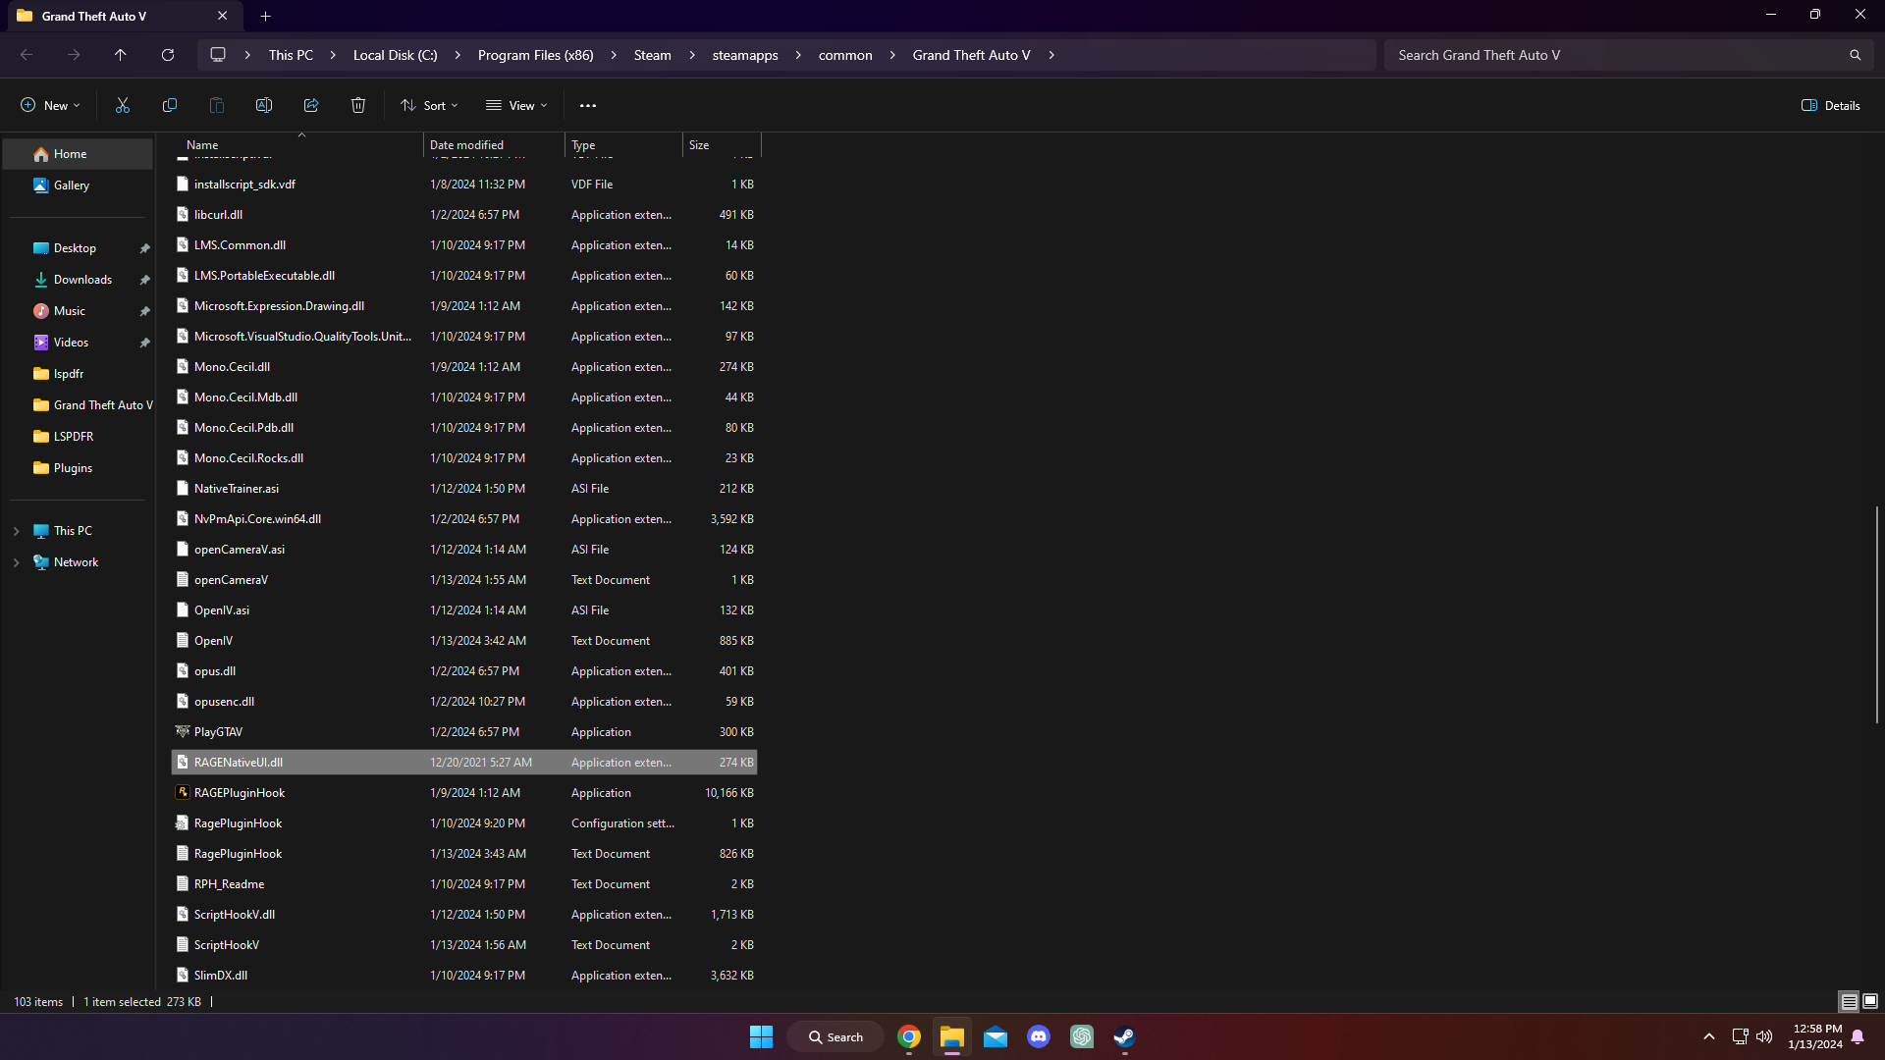
Task: Expand the Network tree node
Action: tap(17, 562)
